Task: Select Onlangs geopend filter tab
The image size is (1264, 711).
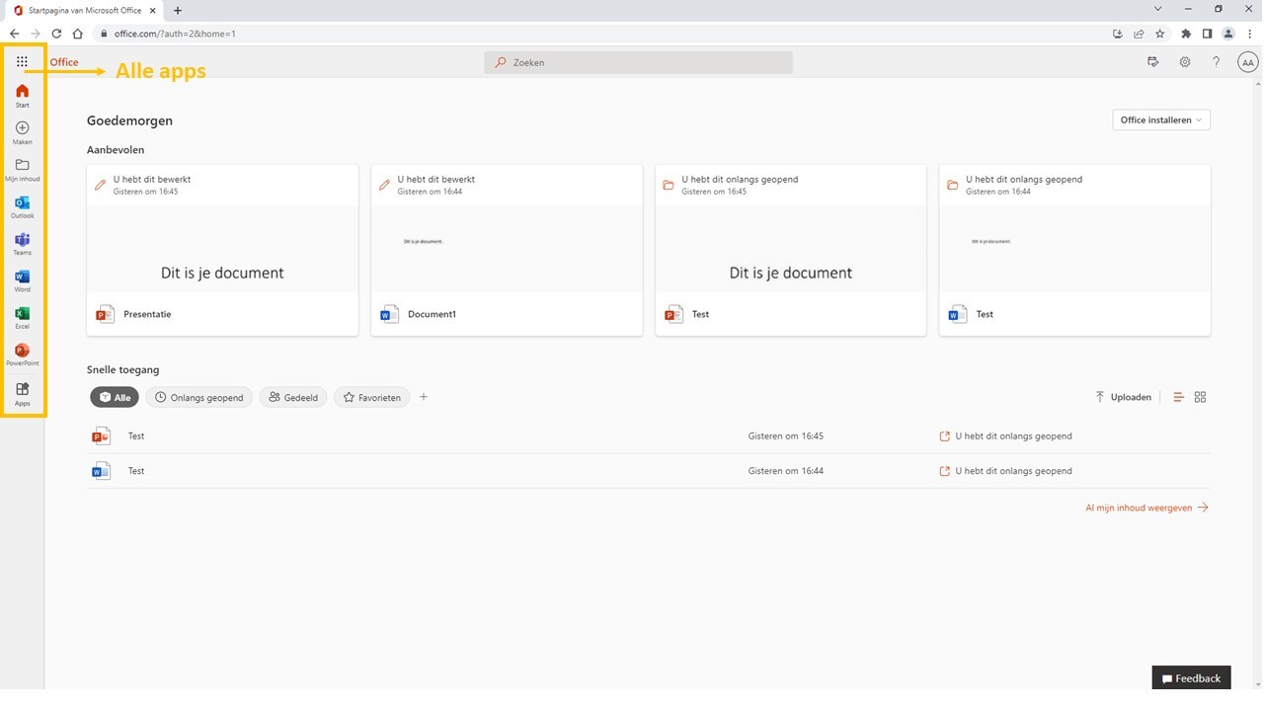Action: 199,397
